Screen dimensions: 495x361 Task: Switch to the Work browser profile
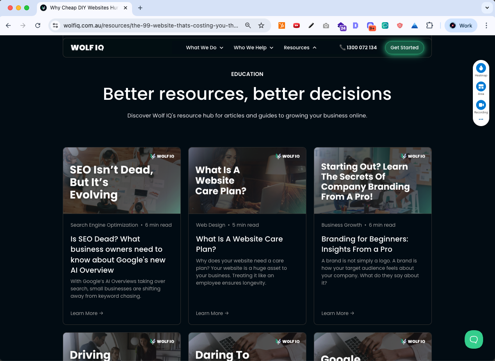(x=461, y=25)
